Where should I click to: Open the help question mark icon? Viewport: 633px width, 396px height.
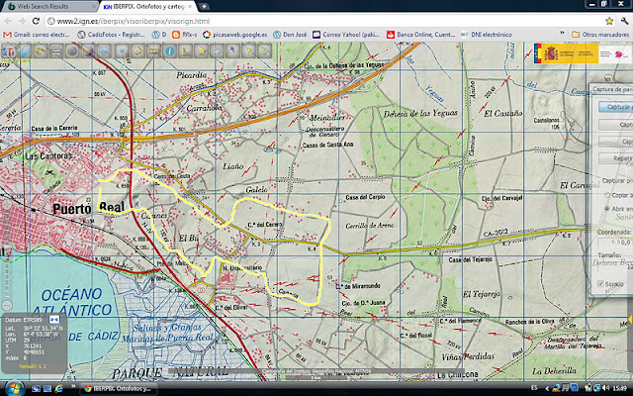248,51
